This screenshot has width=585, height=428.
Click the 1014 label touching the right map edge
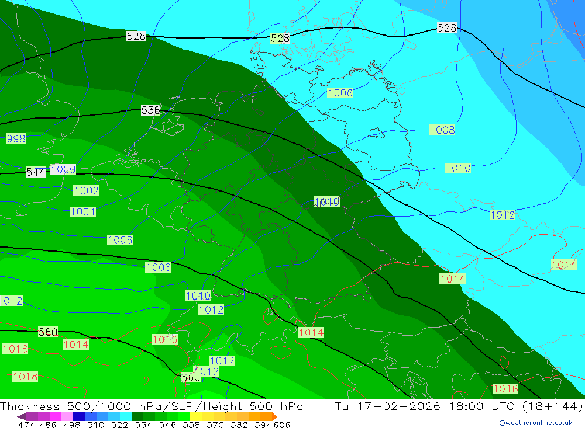click(564, 265)
